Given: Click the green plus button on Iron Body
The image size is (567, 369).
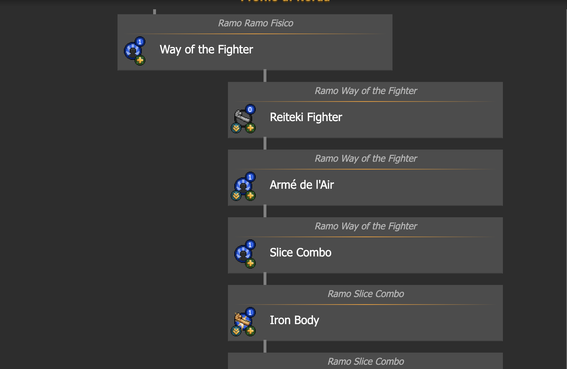Looking at the screenshot, I should pyautogui.click(x=250, y=331).
